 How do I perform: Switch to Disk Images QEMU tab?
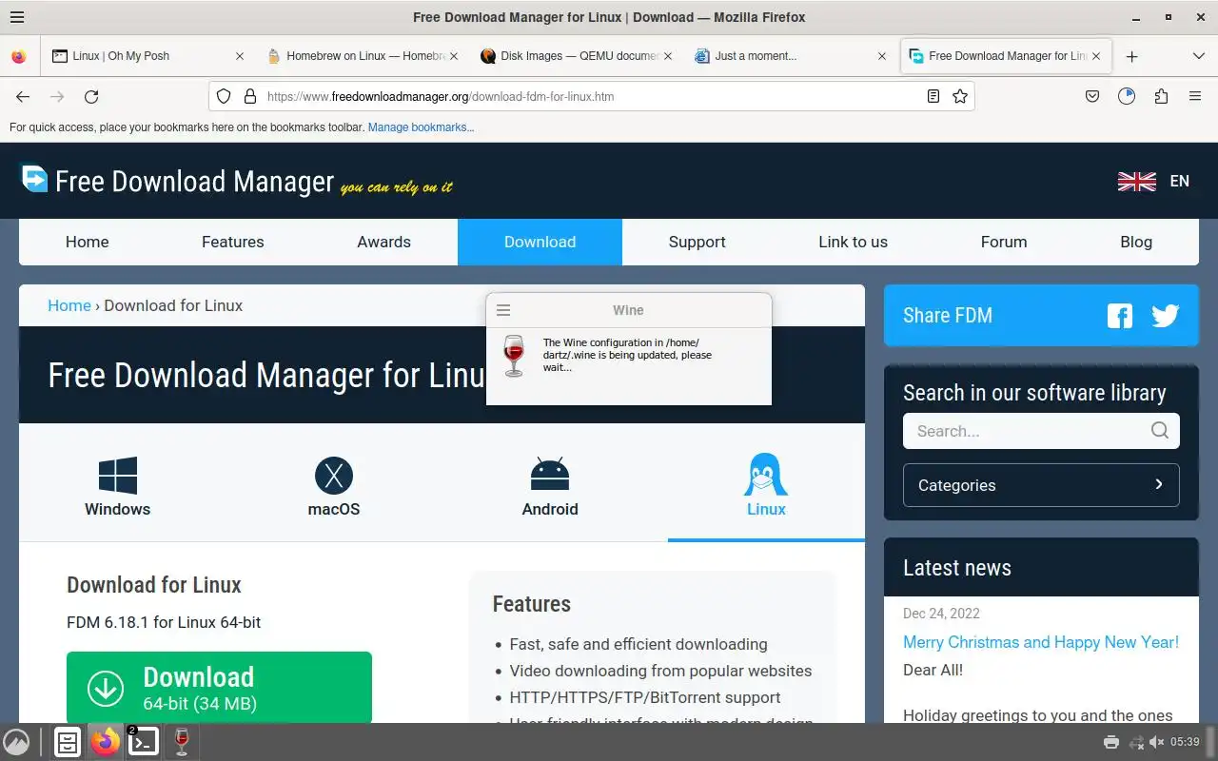pyautogui.click(x=578, y=56)
